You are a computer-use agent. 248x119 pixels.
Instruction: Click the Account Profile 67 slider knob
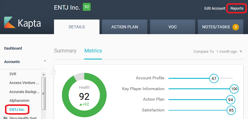[214, 78]
